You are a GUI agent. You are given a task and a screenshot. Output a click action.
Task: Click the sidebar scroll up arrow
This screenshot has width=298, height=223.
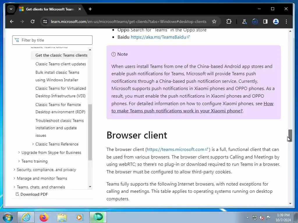(90, 50)
